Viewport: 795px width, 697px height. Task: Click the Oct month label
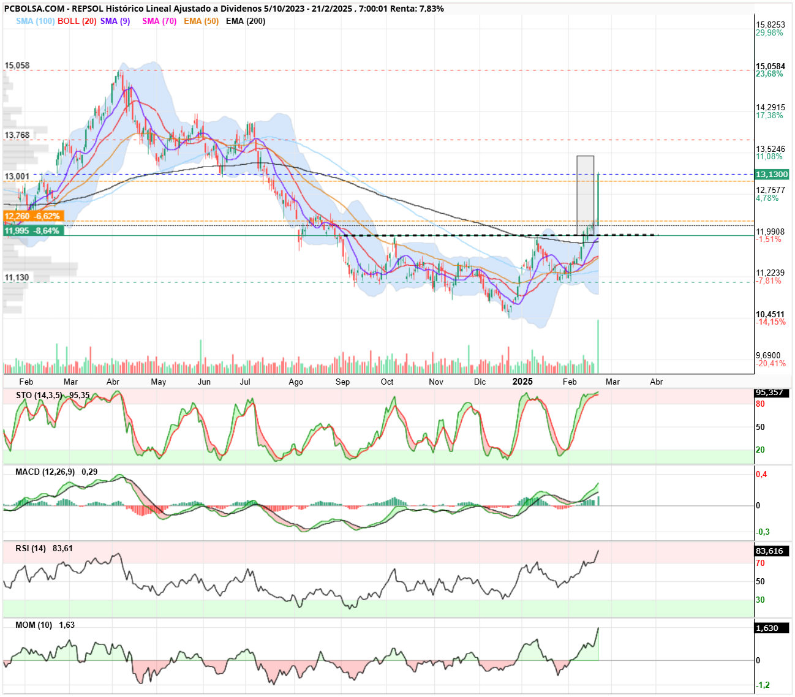click(387, 382)
